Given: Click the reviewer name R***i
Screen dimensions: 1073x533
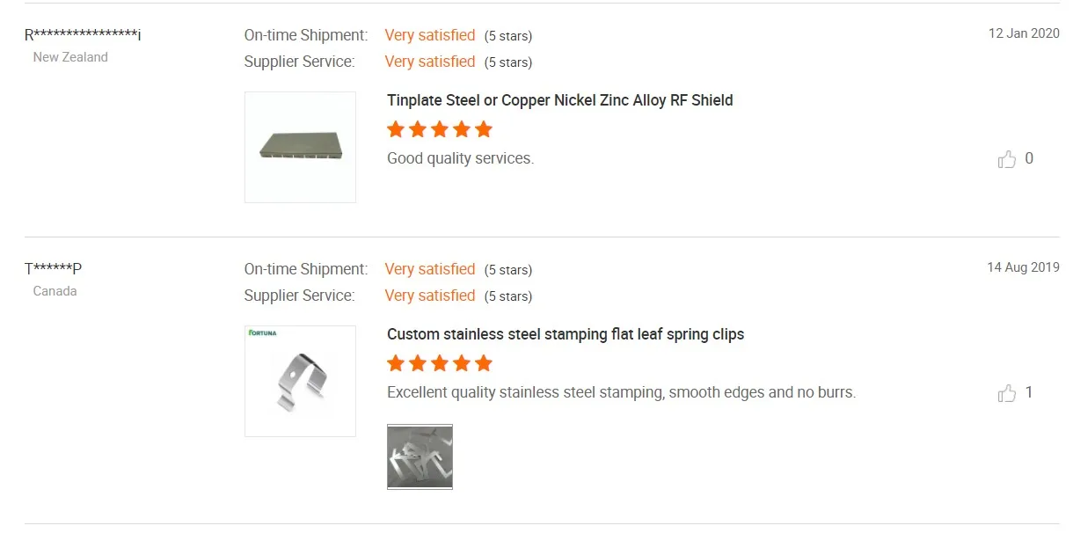Looking at the screenshot, I should (83, 35).
